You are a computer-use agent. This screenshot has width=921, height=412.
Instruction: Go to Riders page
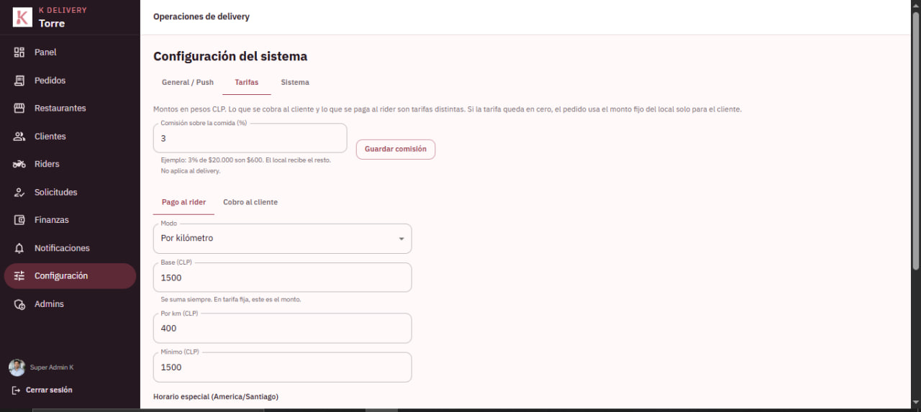pos(70,164)
